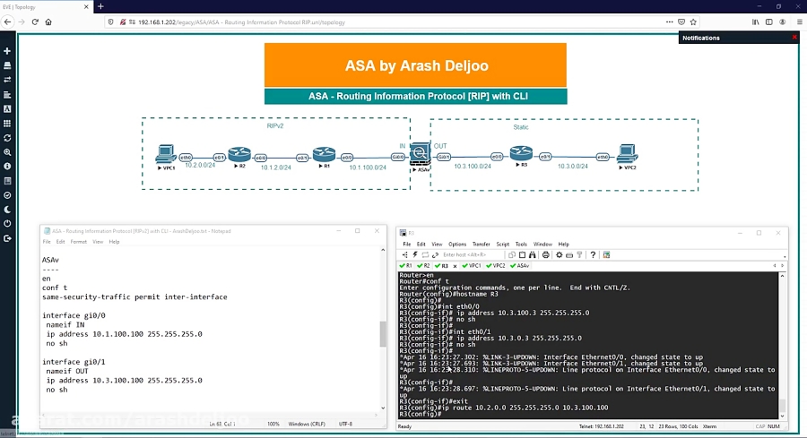Open the Notepad Format menu
This screenshot has height=438, width=807.
78,242
